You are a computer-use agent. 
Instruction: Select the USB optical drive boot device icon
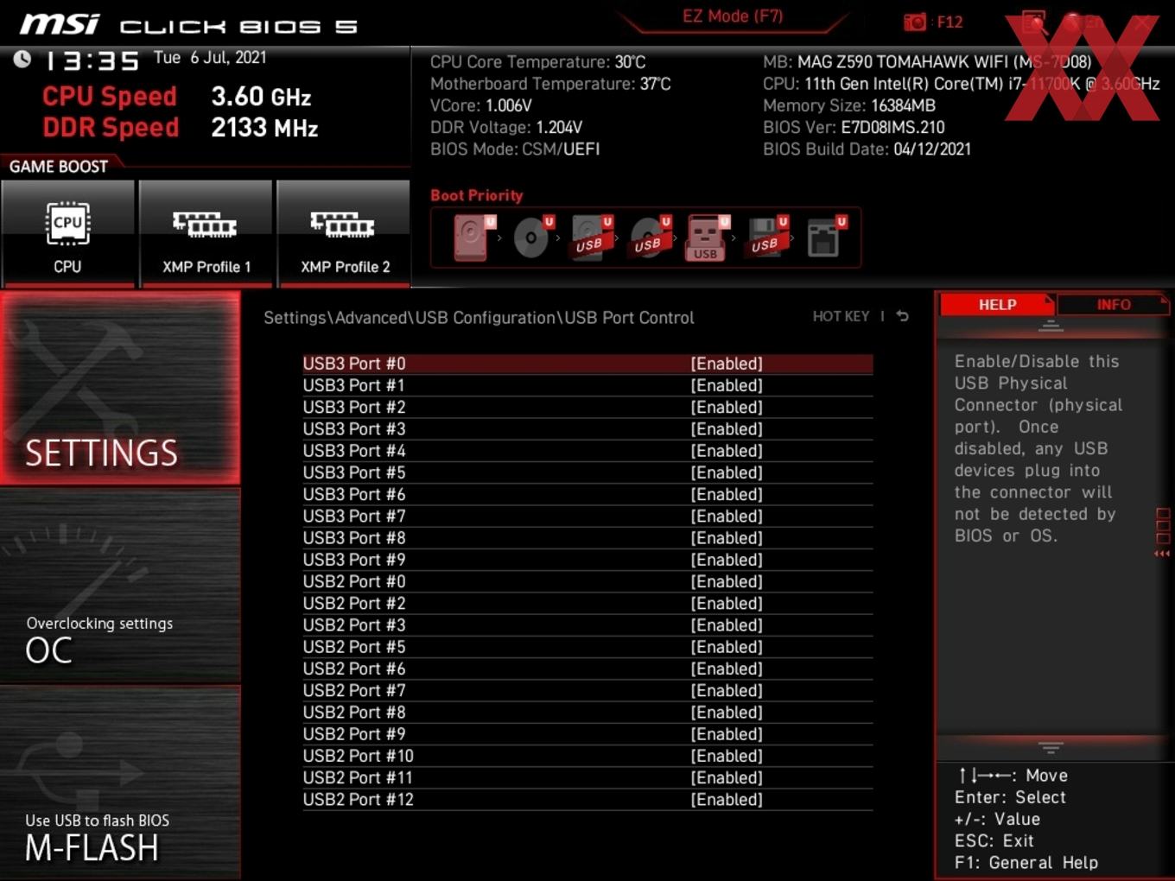tap(650, 238)
